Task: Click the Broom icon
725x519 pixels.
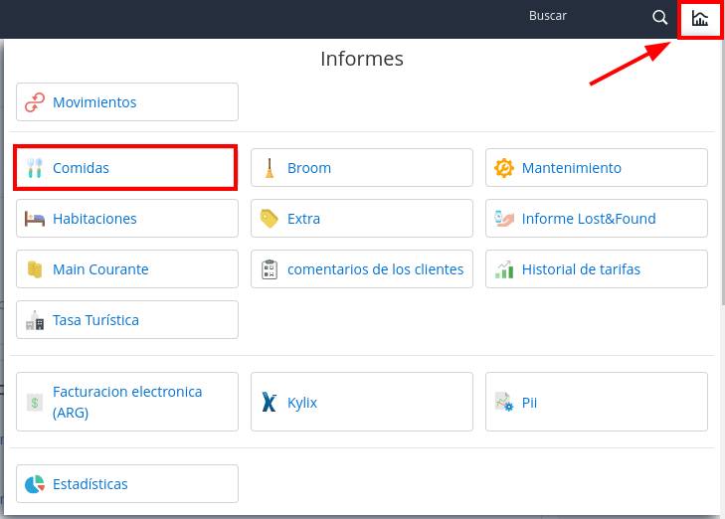Action: 270,168
